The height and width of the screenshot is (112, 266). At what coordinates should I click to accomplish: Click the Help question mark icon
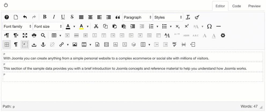7,17
